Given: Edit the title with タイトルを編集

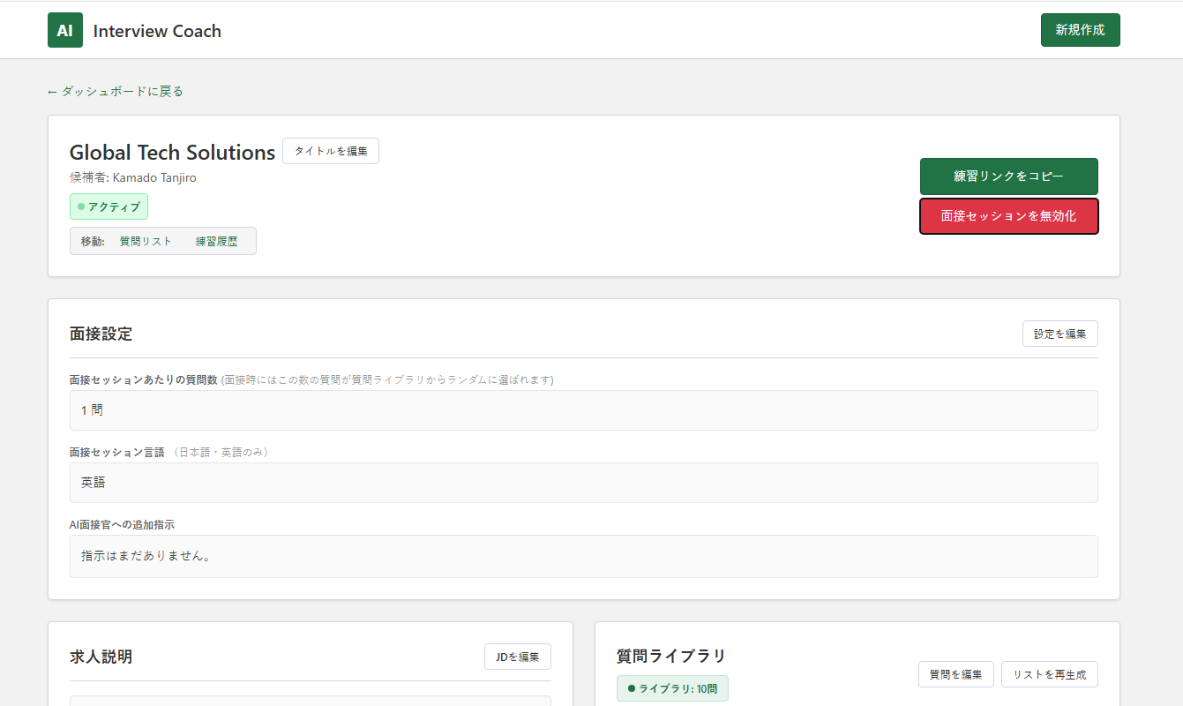Looking at the screenshot, I should click(x=331, y=151).
